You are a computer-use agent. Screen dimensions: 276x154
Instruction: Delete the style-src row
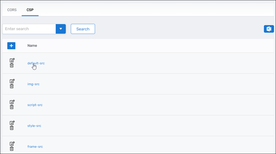point(12,128)
